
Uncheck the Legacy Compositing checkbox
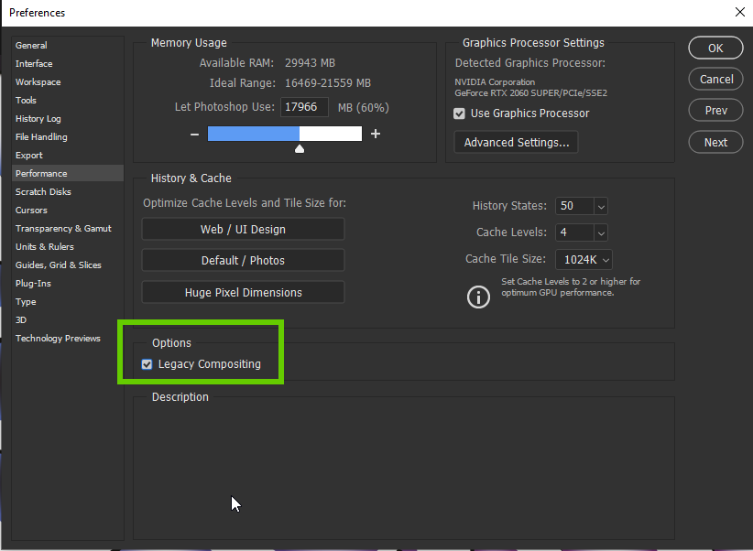147,364
